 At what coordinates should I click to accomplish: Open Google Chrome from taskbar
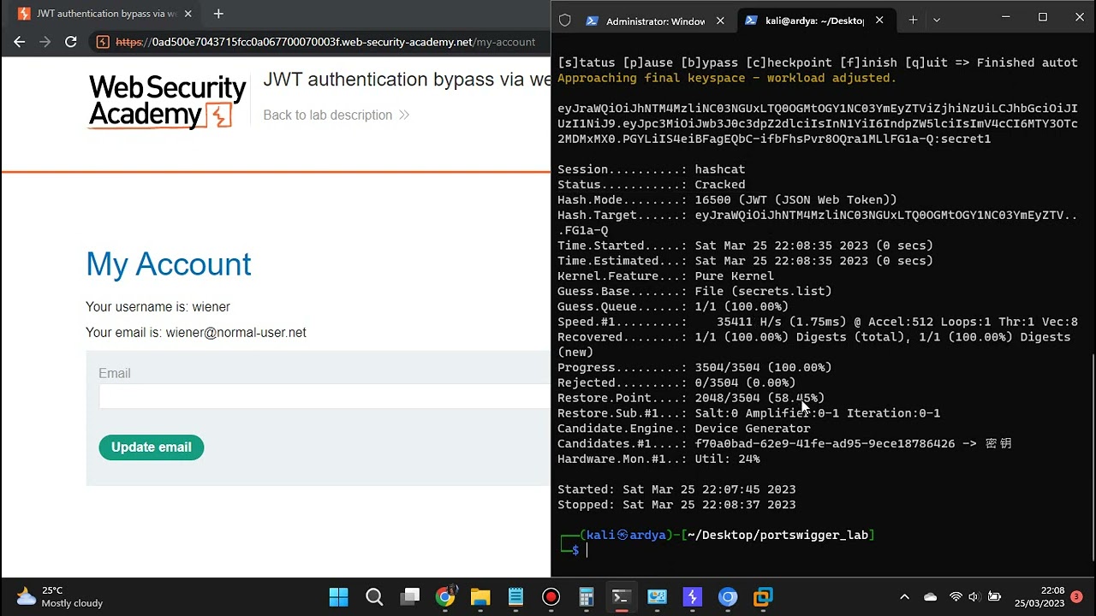[x=445, y=596]
